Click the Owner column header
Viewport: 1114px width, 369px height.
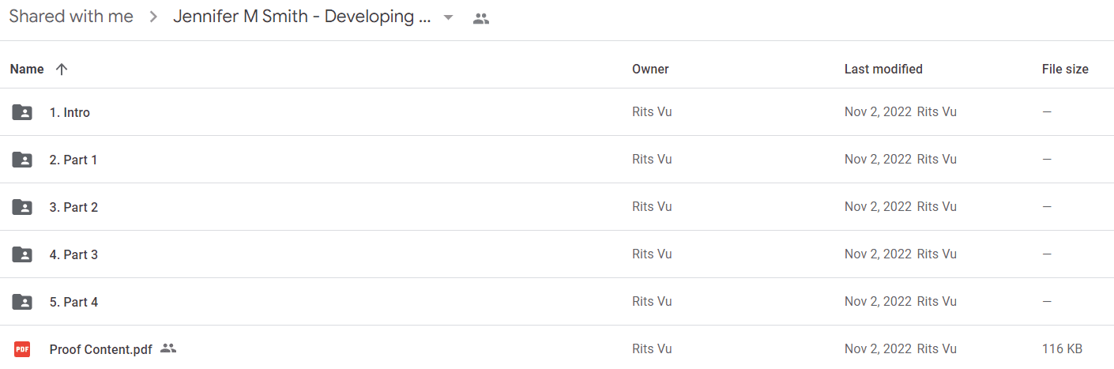pos(650,70)
